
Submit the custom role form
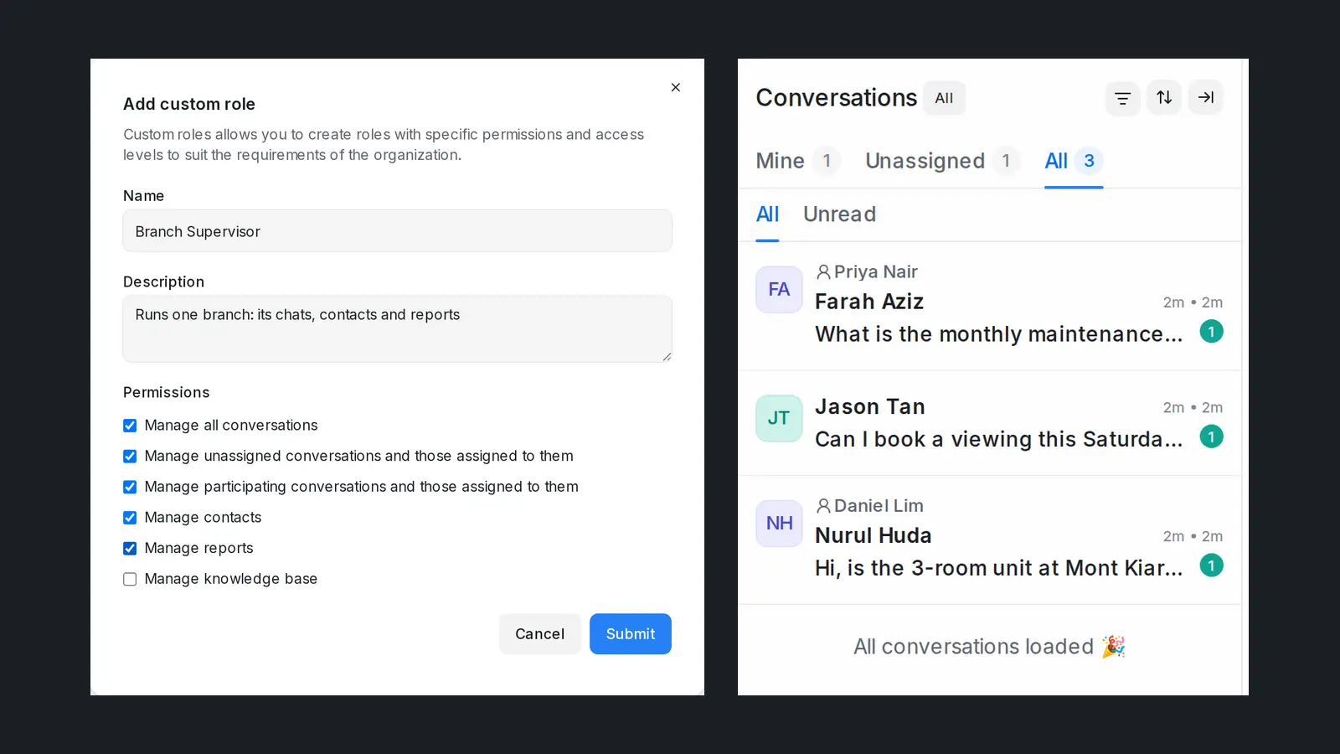(631, 634)
